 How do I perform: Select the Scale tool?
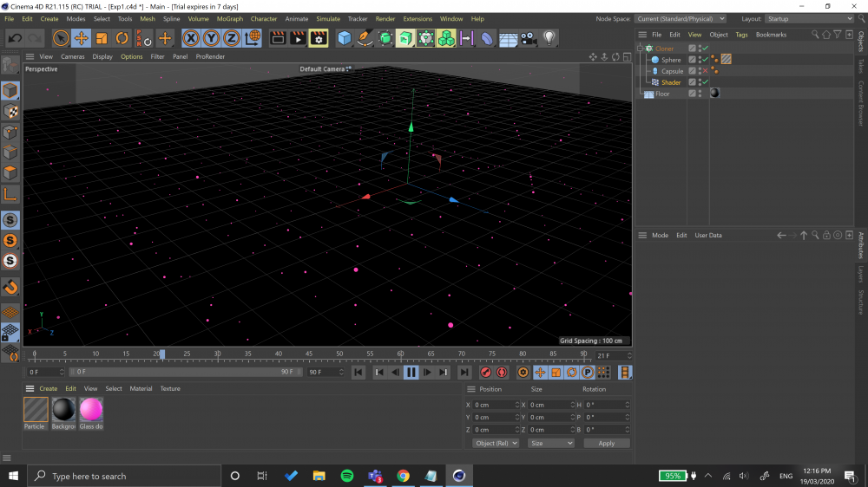point(102,38)
